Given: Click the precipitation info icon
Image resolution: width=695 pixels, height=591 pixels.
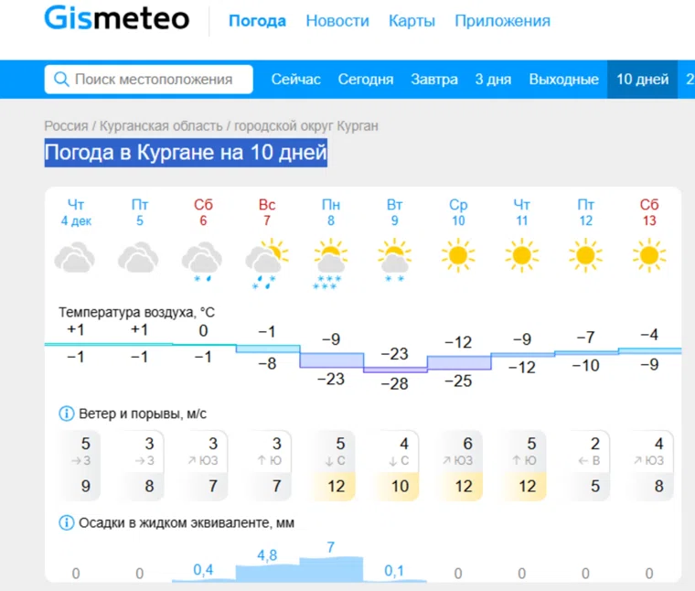Looking at the screenshot, I should 66,522.
